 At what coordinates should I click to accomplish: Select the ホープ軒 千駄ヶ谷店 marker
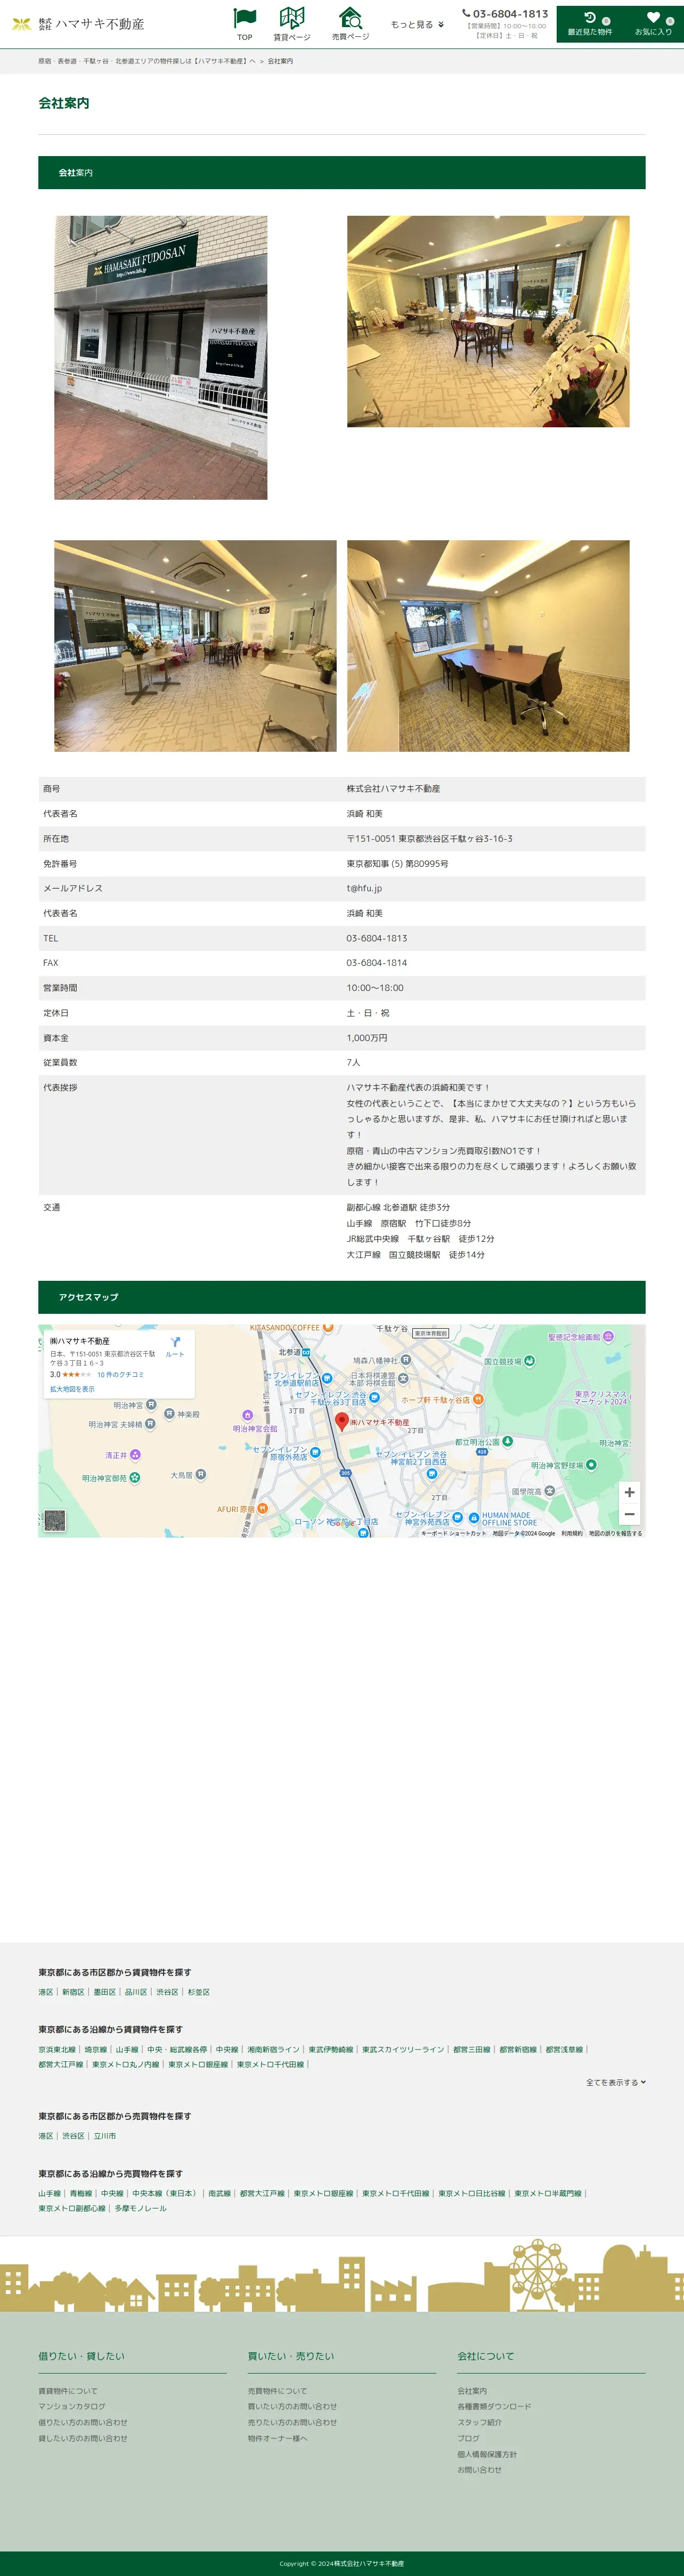[478, 1399]
